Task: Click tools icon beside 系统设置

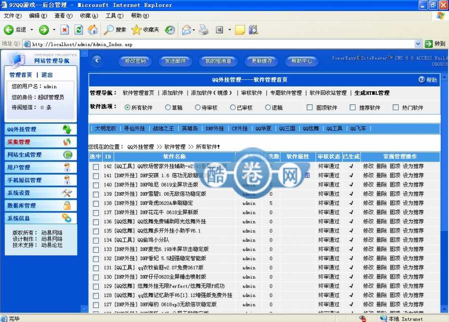Action: pyautogui.click(x=67, y=193)
